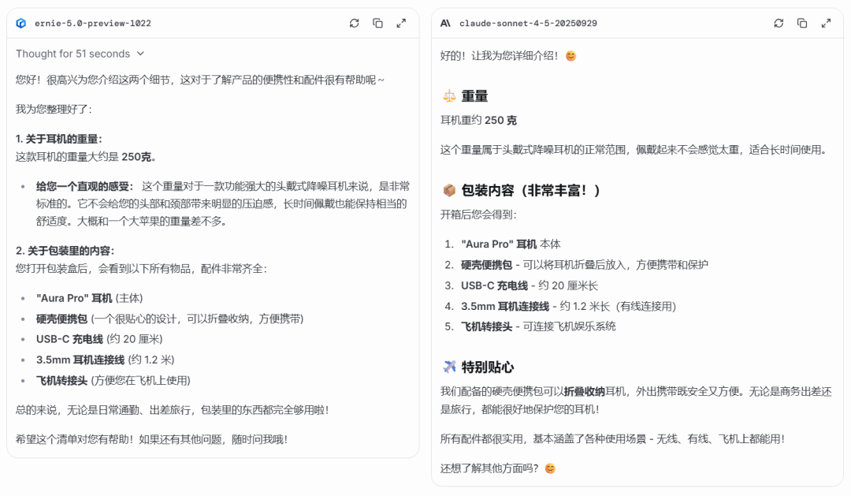
Task: Expand the ernie panel to full screen
Action: coord(402,23)
